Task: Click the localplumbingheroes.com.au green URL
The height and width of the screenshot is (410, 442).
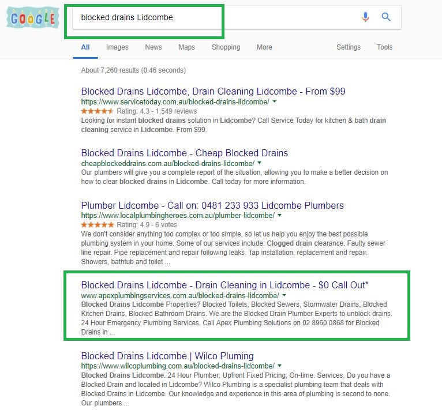Action: (x=178, y=216)
